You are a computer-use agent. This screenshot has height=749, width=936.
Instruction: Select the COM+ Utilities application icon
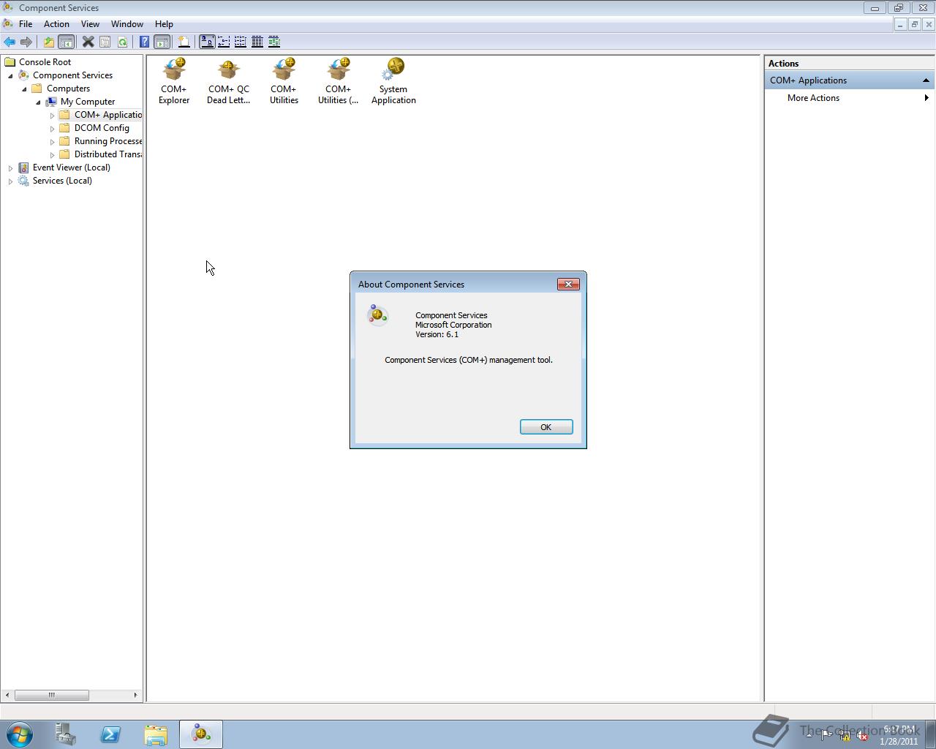284,81
